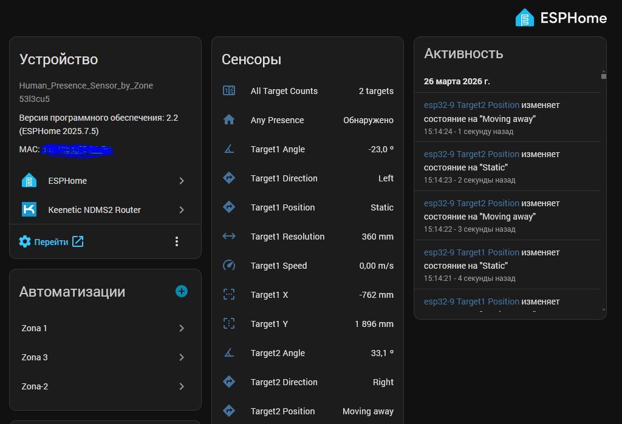The width and height of the screenshot is (622, 424).
Task: Open esp32-9 Target1 Position Static activity link
Action: pyautogui.click(x=471, y=252)
